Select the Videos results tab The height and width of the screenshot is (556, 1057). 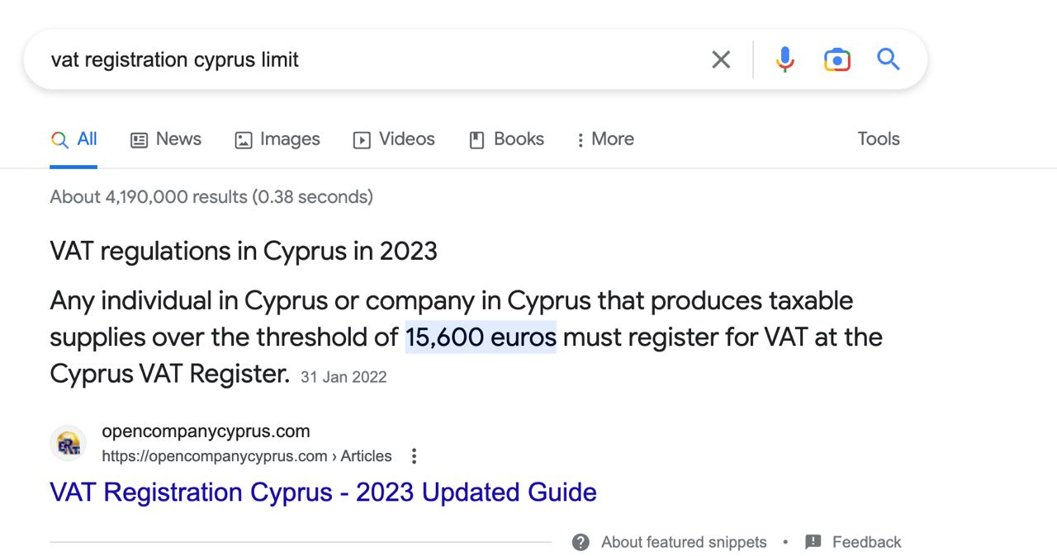coord(394,139)
